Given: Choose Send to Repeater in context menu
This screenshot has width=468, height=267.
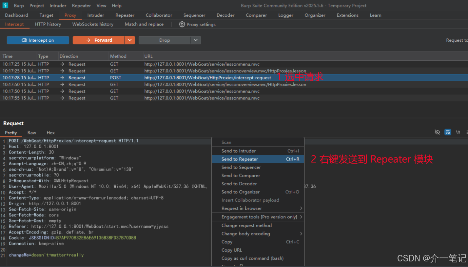Looking at the screenshot, I should [258, 159].
